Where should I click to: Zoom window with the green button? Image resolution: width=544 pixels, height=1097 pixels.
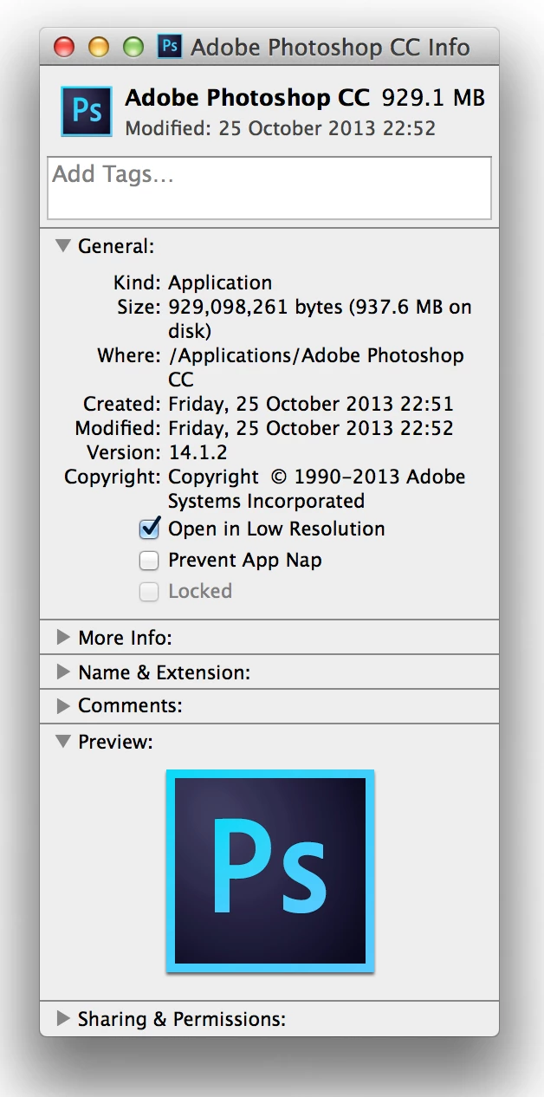click(x=133, y=46)
